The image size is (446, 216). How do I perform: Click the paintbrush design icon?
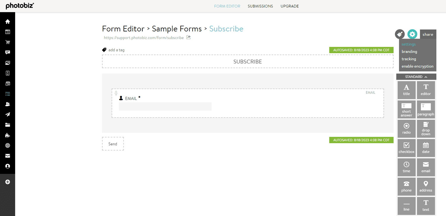400,34
